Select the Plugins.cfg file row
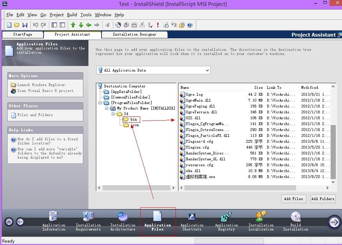342x245 pixels. click(255, 148)
